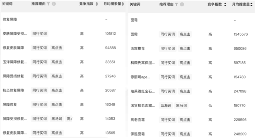
Task: Select the 黑马词 tag in the 国货抗老面霜 row
Action: click(181, 106)
